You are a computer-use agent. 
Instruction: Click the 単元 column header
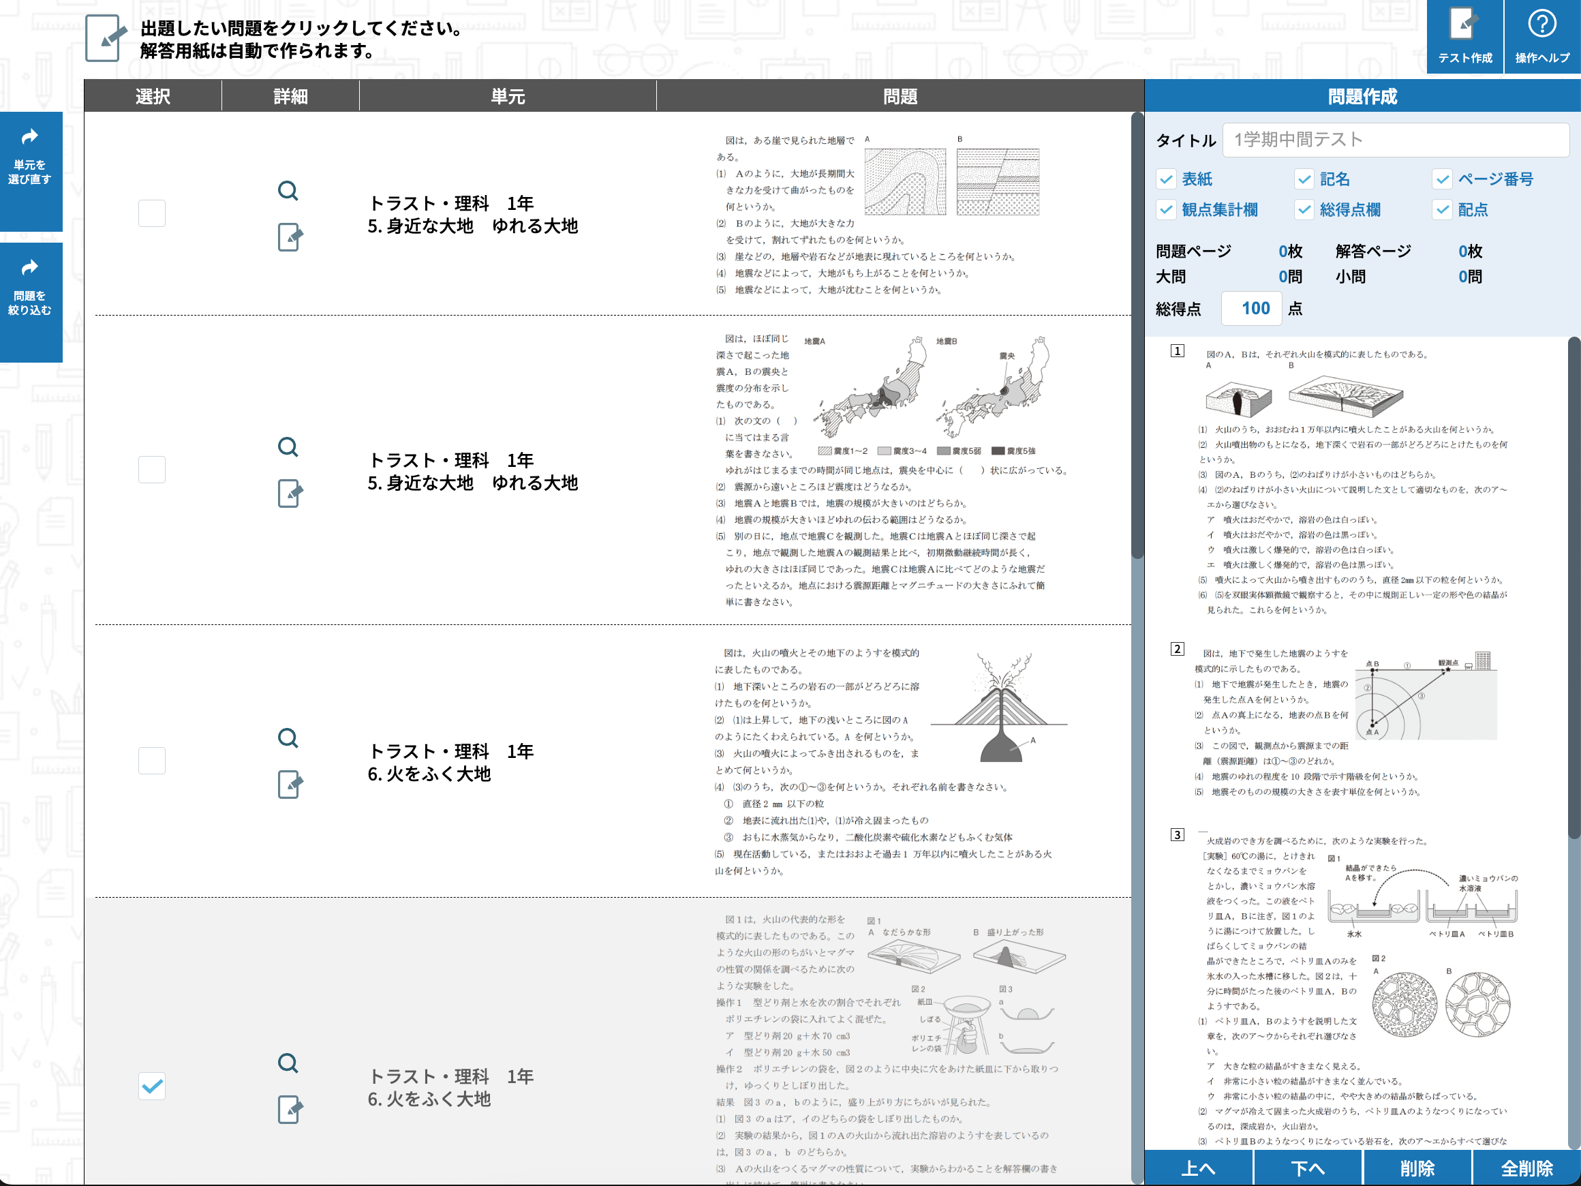tap(508, 96)
